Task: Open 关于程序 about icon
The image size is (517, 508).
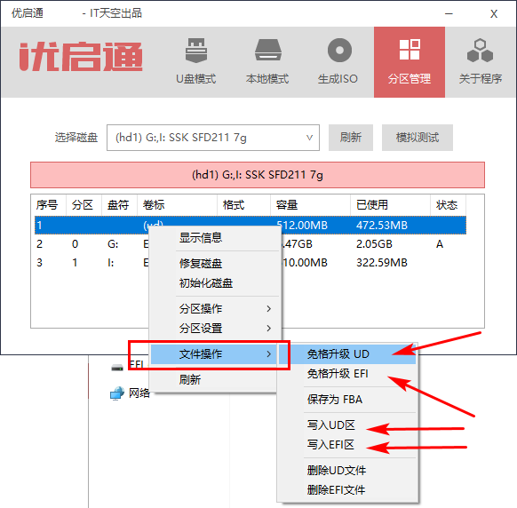Action: (480, 51)
